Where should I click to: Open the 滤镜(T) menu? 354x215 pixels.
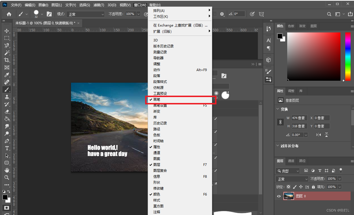coord(99,5)
